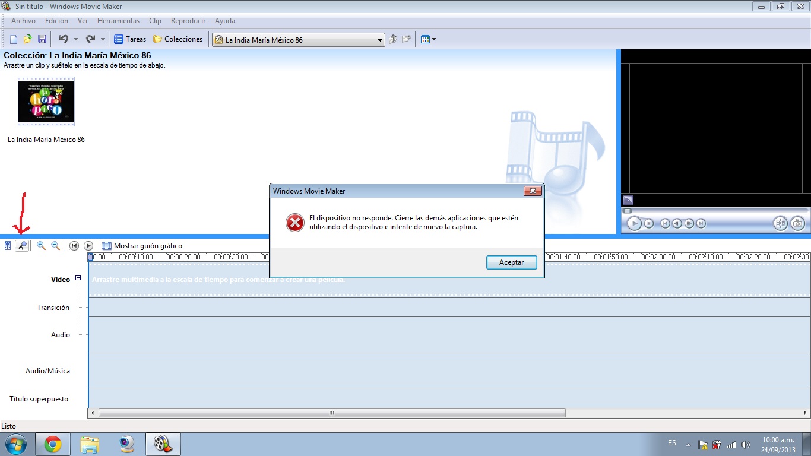
Task: Open the collection combo box La India María México 86
Action: tap(299, 40)
